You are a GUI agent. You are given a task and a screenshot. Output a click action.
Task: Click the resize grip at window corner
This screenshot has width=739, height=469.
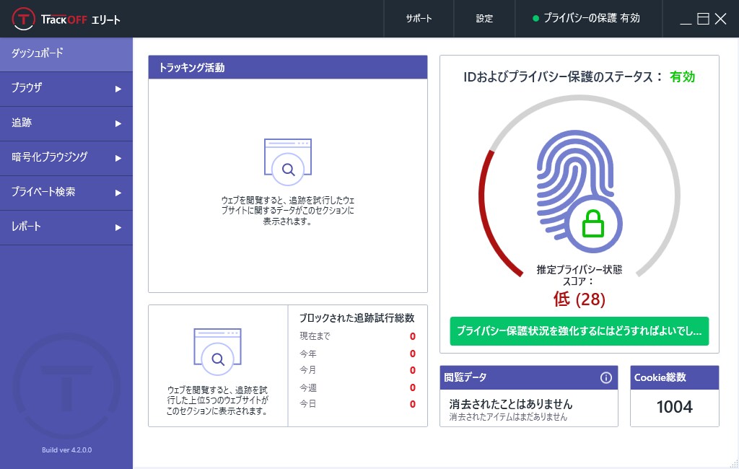(x=734, y=464)
